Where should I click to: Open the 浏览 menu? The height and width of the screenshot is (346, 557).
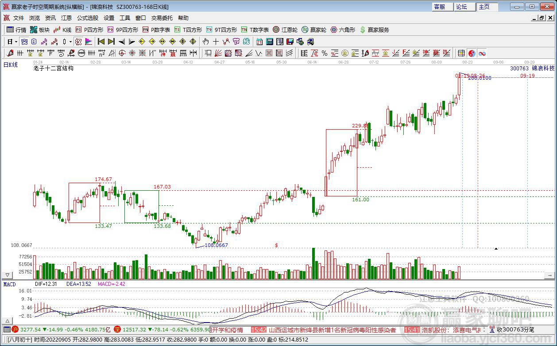click(x=35, y=18)
